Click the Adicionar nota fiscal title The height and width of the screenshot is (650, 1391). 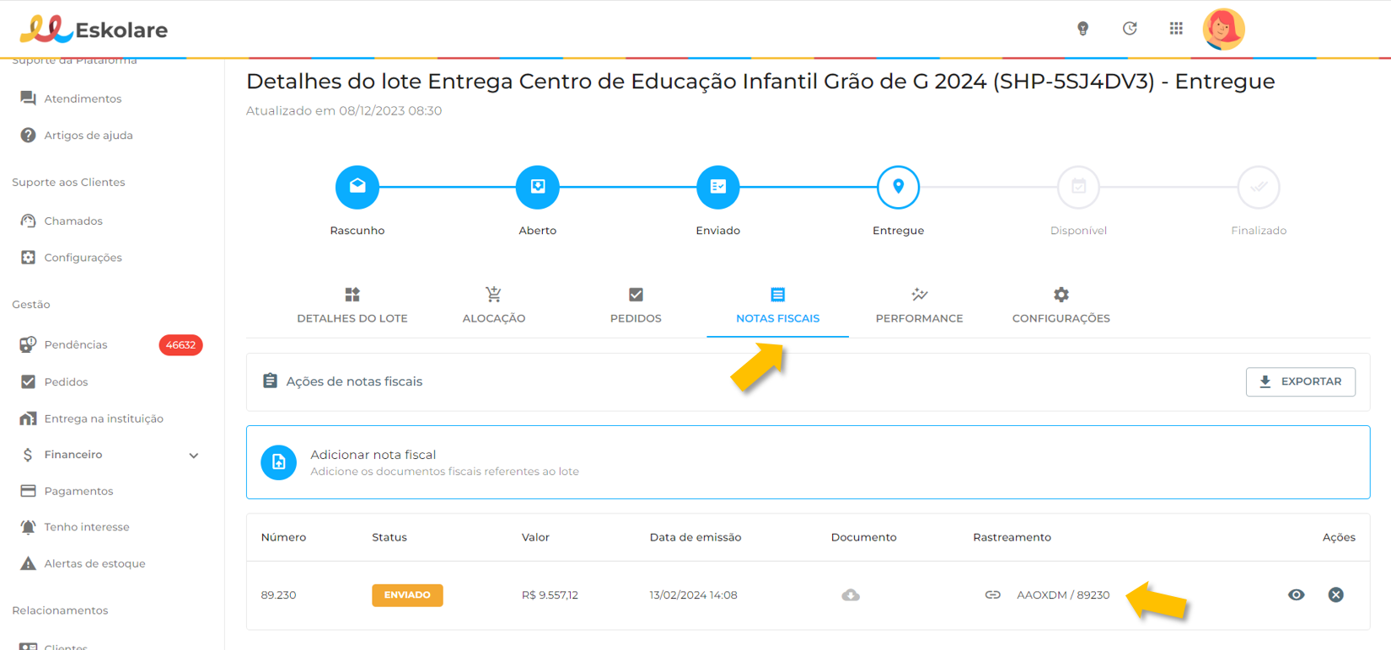pos(373,455)
